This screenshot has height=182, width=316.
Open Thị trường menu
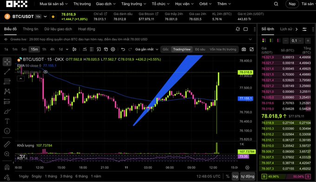[82, 4]
